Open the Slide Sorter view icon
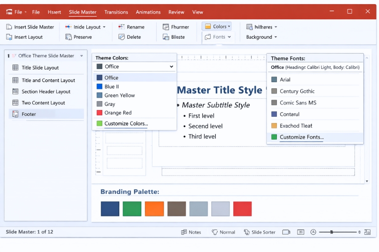 click(x=259, y=232)
